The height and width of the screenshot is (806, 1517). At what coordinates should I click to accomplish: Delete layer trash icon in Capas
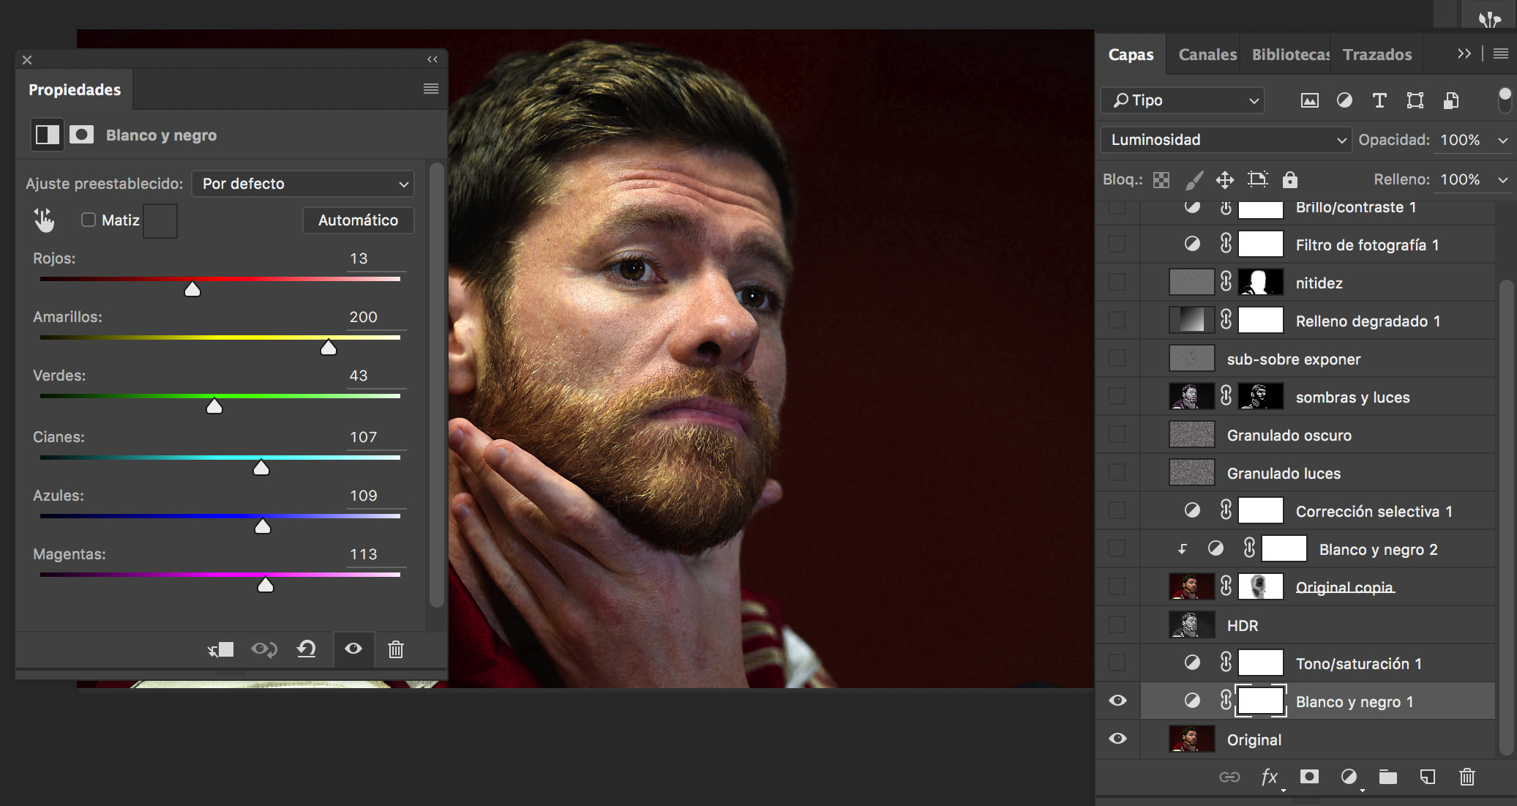click(1467, 777)
